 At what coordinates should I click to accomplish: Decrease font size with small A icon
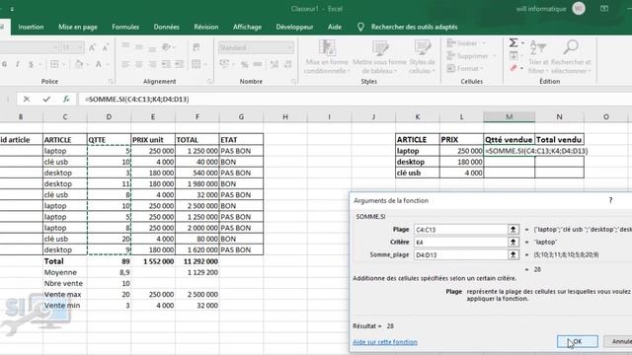click(106, 47)
